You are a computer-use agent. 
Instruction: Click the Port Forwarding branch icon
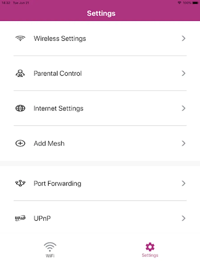click(x=20, y=183)
